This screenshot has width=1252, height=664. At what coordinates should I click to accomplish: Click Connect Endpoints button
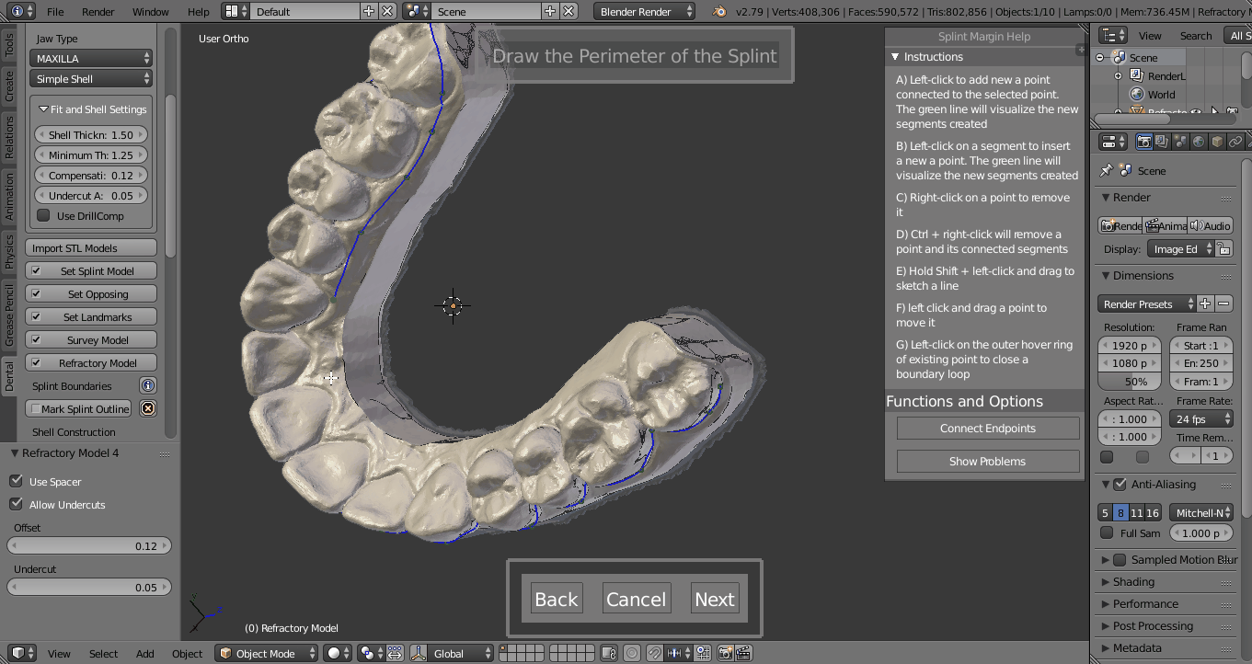point(988,428)
